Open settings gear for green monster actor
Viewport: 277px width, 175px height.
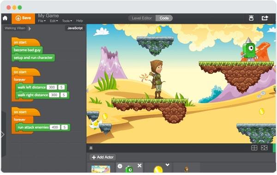pyautogui.click(x=120, y=166)
